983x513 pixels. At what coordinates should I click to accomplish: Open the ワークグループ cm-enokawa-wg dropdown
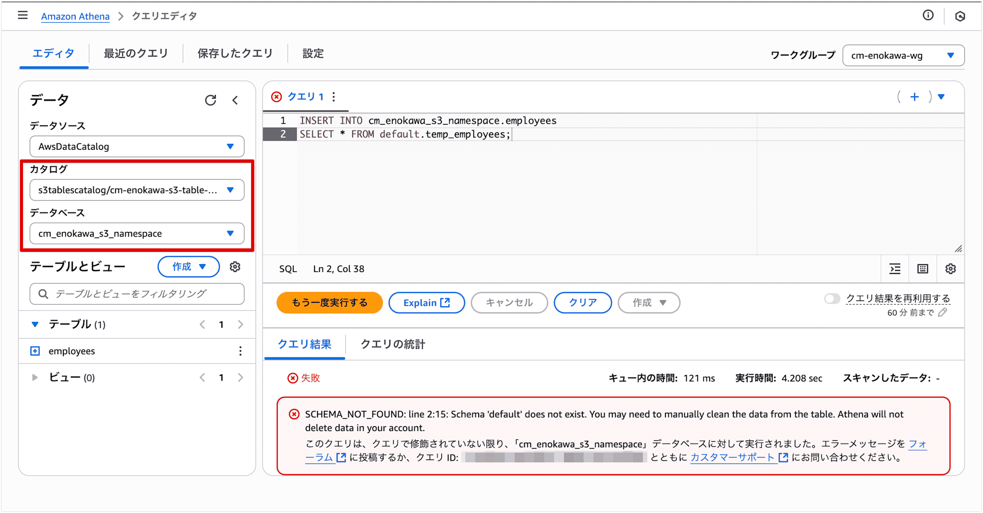[x=903, y=55]
